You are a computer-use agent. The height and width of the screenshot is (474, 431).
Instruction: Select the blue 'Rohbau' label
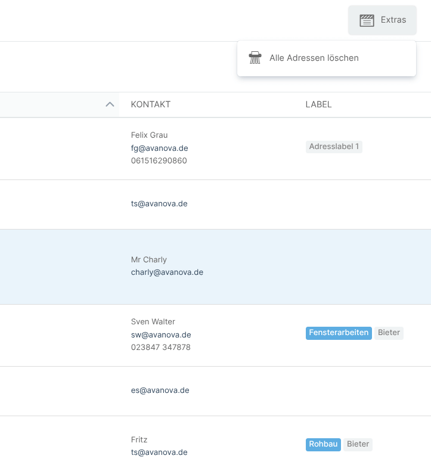pyautogui.click(x=323, y=444)
